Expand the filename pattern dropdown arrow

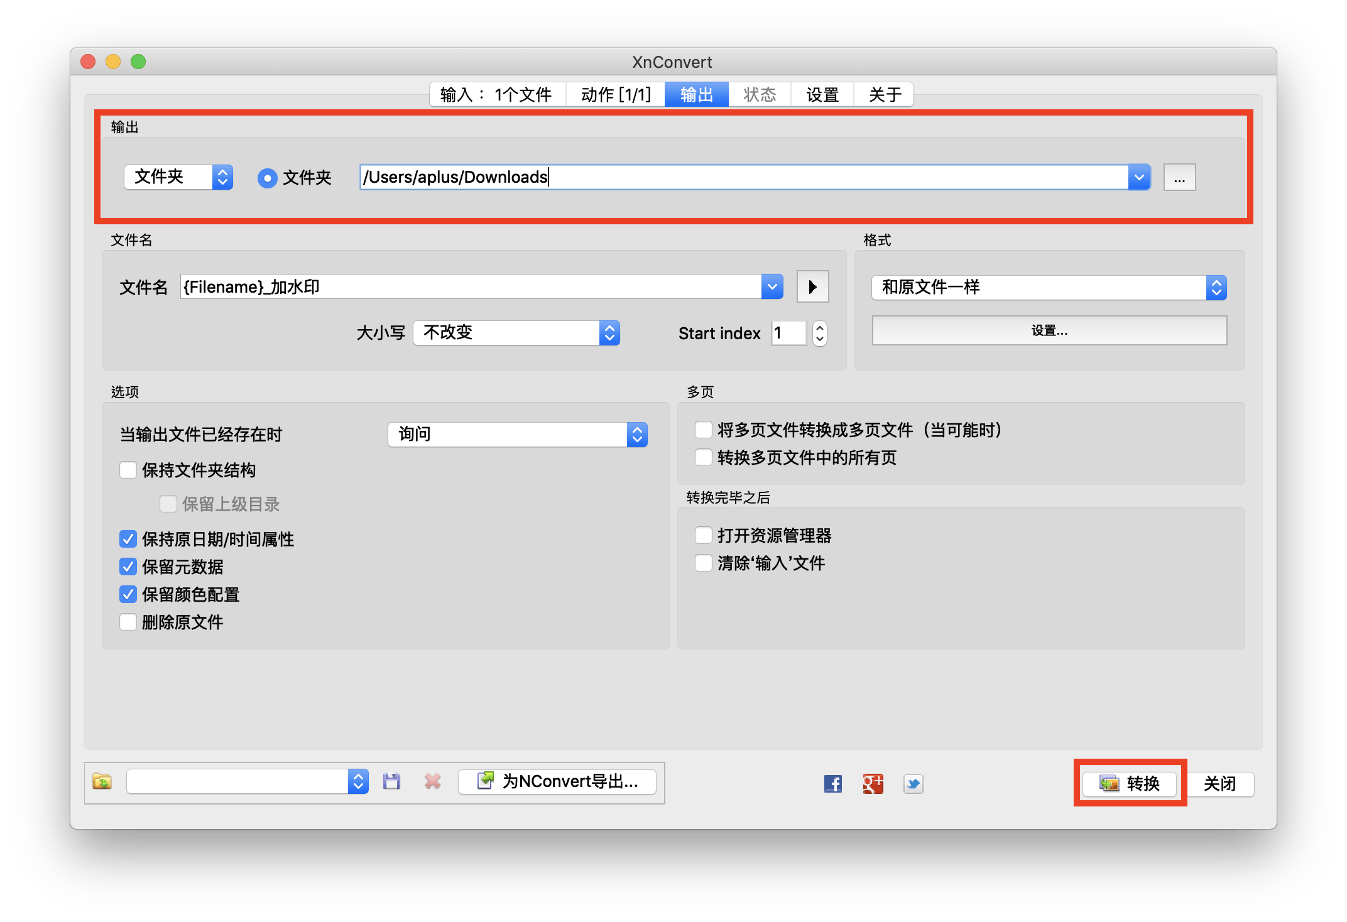tap(772, 287)
